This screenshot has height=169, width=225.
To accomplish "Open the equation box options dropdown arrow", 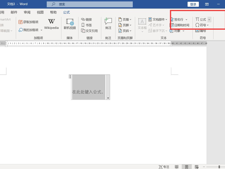I will (x=108, y=98).
